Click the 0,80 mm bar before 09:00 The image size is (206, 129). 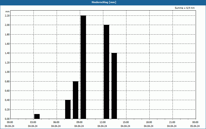pyautogui.click(x=75, y=100)
